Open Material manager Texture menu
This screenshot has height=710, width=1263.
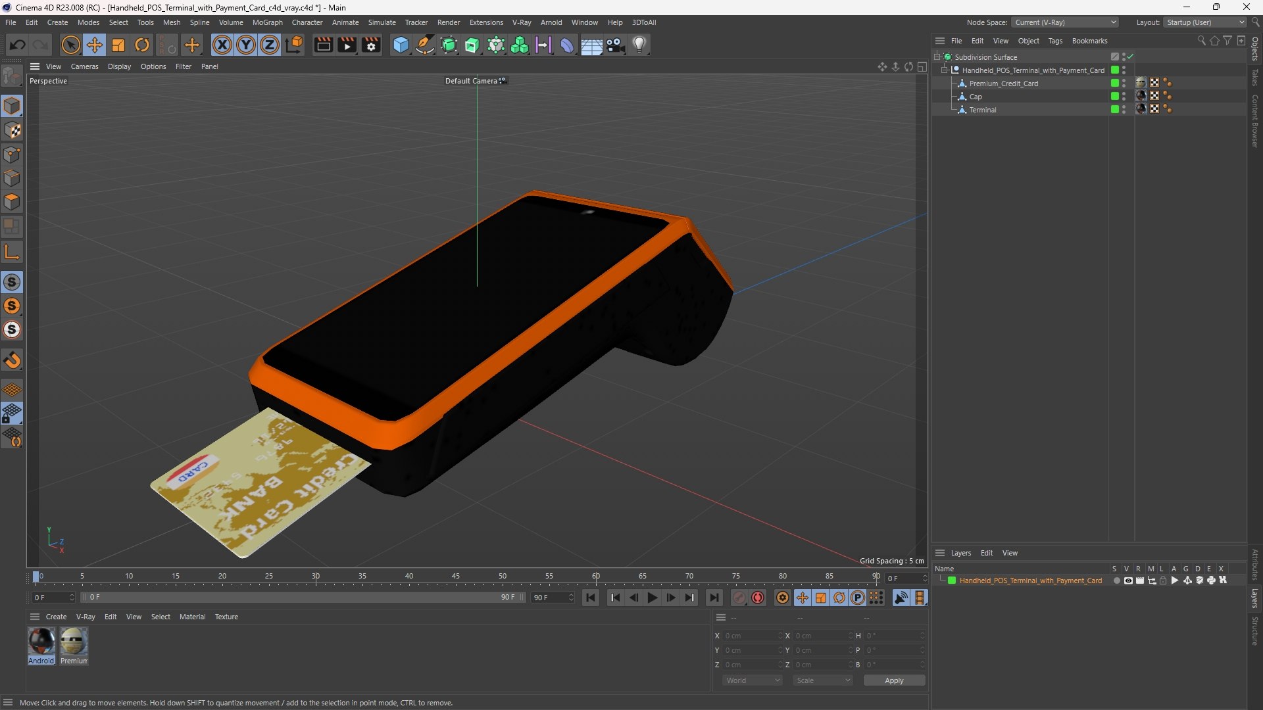226,617
